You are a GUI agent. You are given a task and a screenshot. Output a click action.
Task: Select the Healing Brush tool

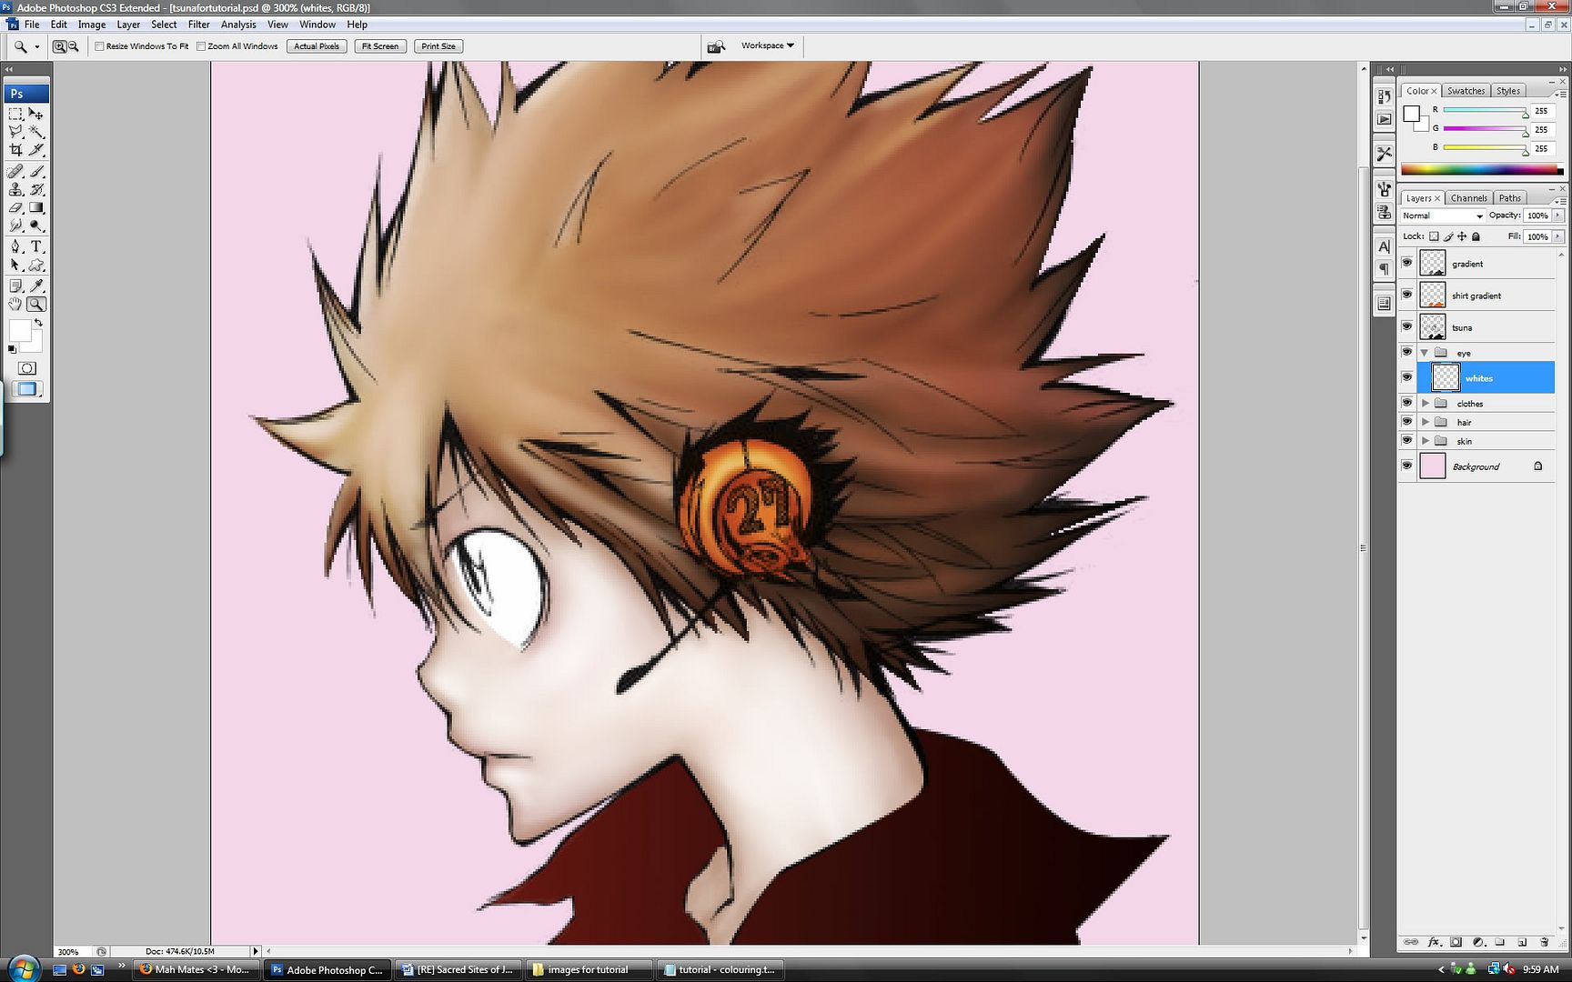(16, 171)
